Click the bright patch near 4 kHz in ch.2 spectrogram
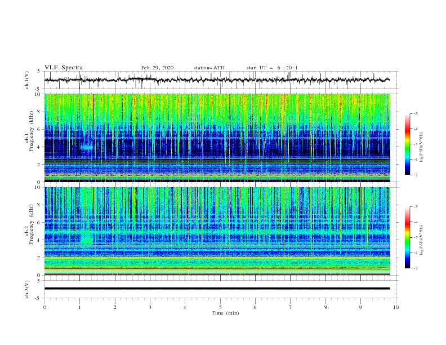 pos(87,238)
